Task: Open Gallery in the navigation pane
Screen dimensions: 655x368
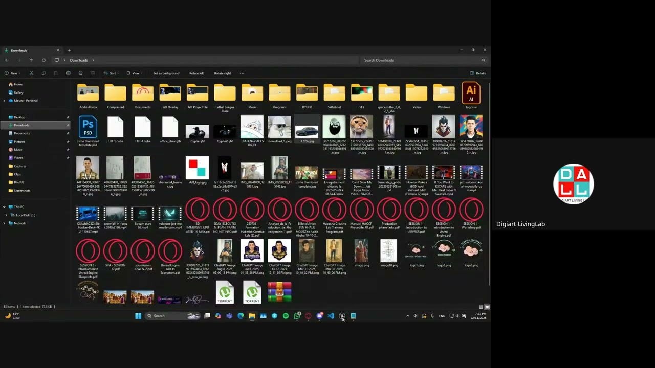Action: [x=16, y=93]
